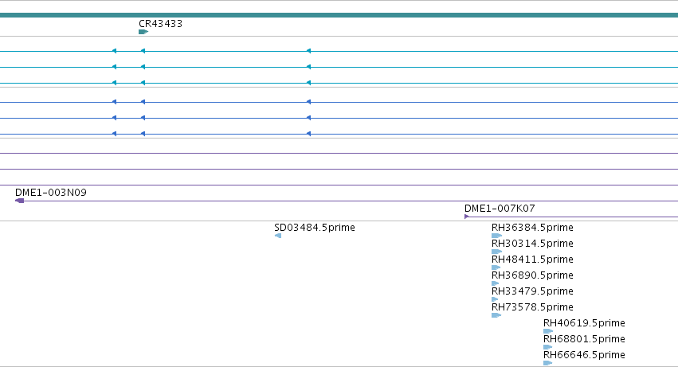The height and width of the screenshot is (367, 678).
Task: Select the RH68801.5prime label
Action: pos(584,339)
